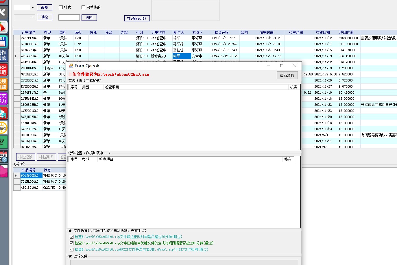The image size is (397, 265).
Task: Open the green 指令库 sidebar icon
Action: [3, 142]
